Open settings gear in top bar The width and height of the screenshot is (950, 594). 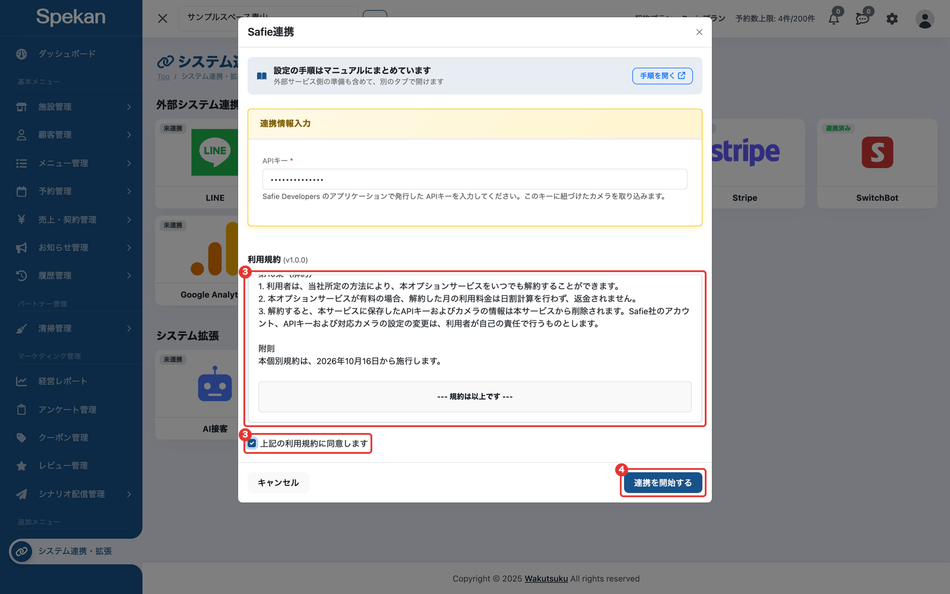click(x=892, y=19)
